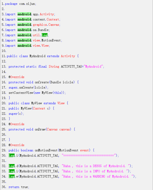Click highlighted 'Log' on line 32

click(x=12, y=166)
